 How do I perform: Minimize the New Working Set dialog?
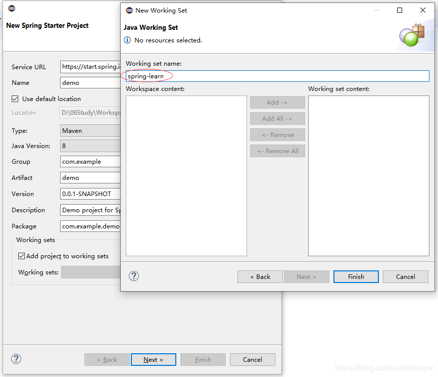[376, 10]
